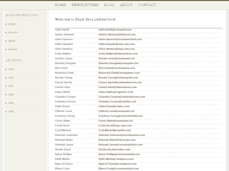Select the name Adler Smith
The image size is (229, 171).
62,30
